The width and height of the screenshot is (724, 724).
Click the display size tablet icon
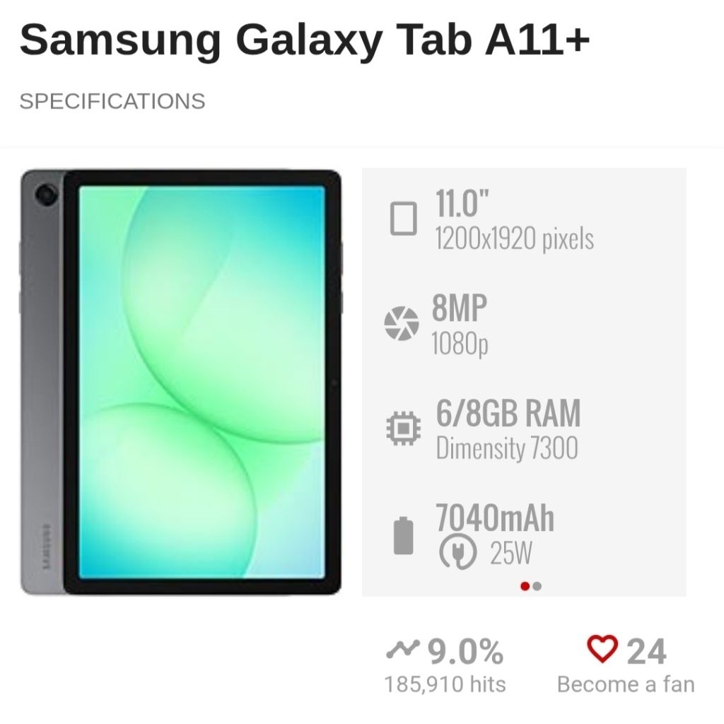tap(404, 218)
